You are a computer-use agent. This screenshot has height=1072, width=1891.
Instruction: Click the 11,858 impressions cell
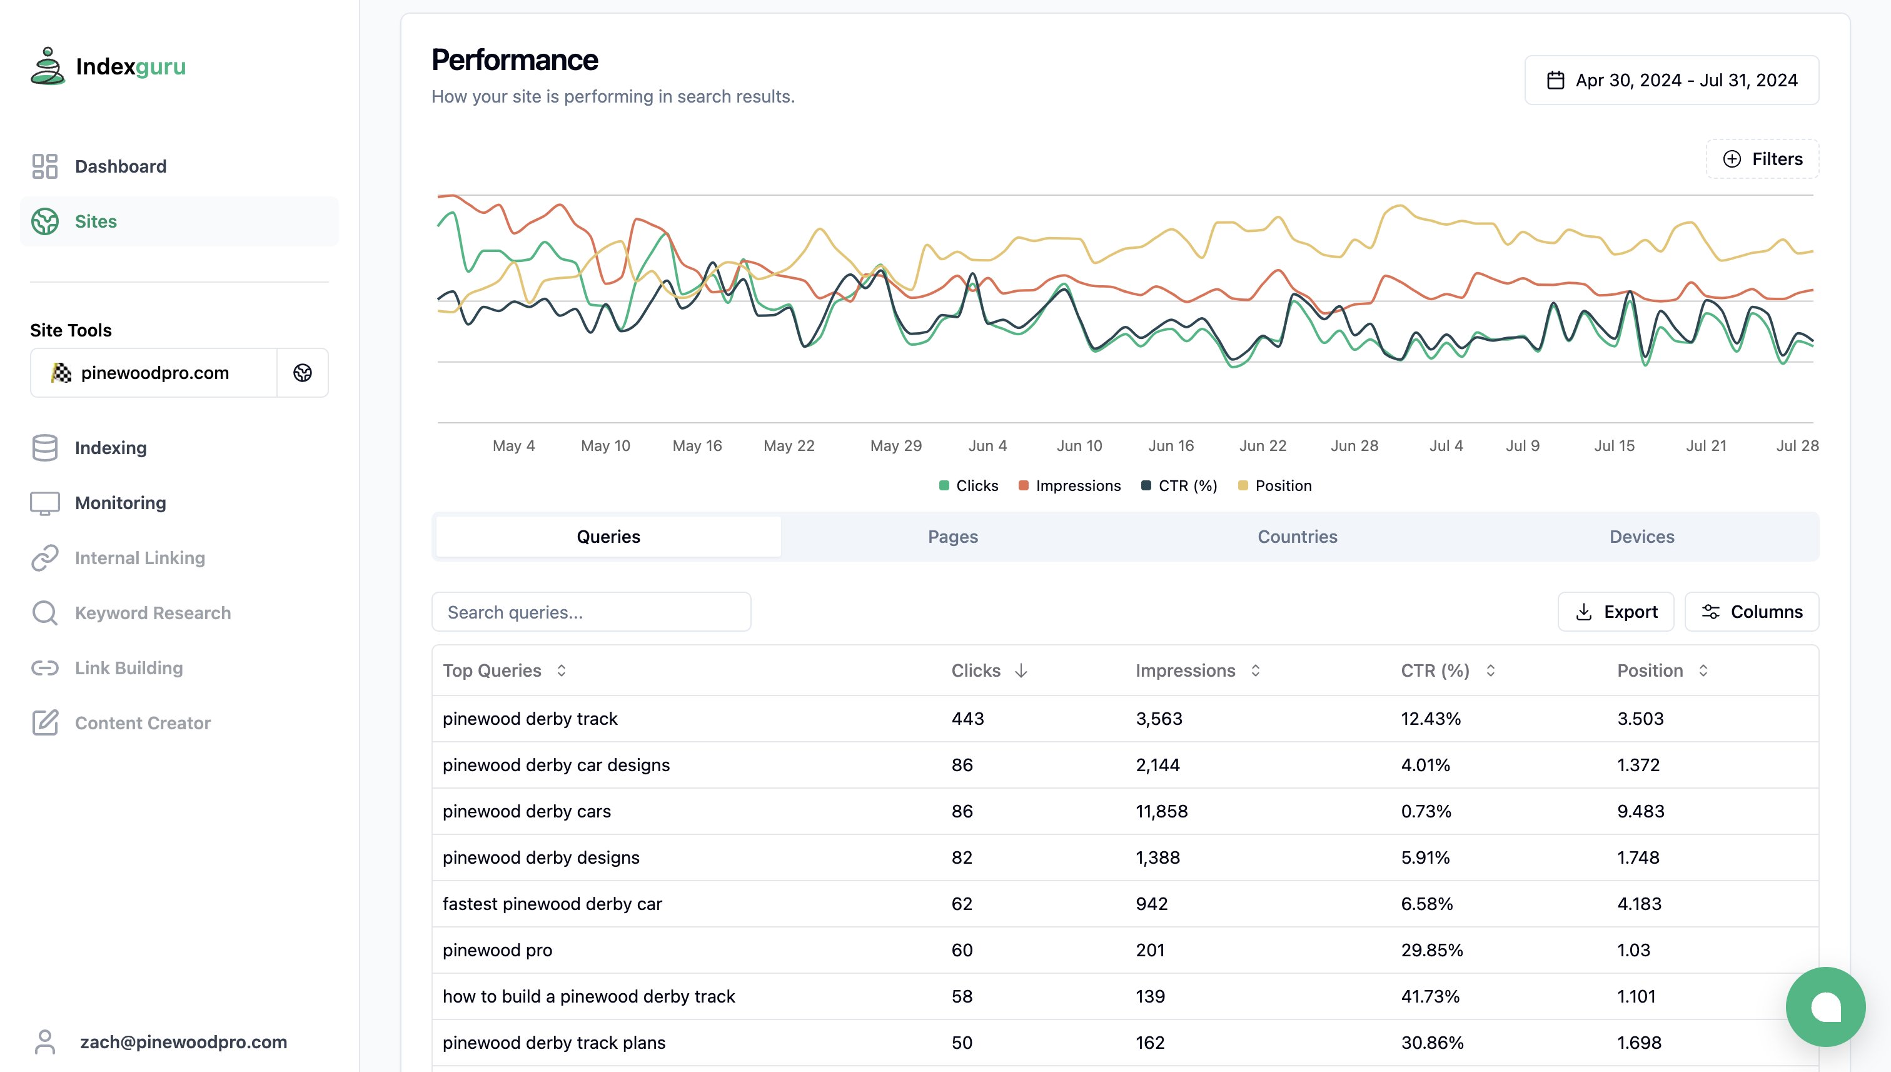pyautogui.click(x=1161, y=811)
